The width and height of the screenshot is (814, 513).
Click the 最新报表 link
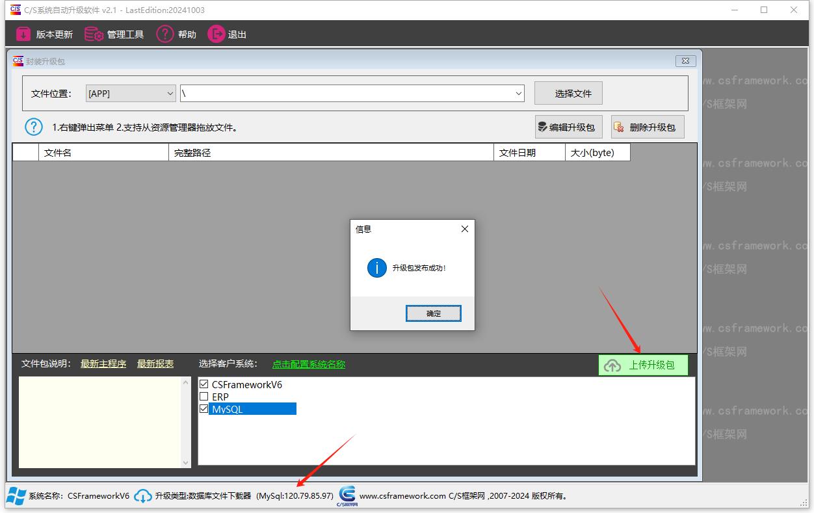click(x=155, y=364)
